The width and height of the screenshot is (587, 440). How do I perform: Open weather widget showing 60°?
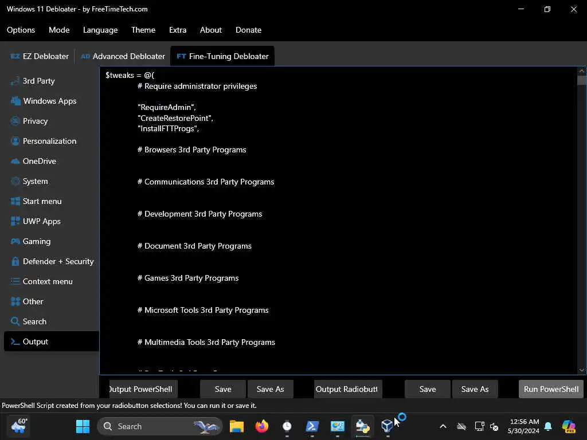(x=19, y=426)
